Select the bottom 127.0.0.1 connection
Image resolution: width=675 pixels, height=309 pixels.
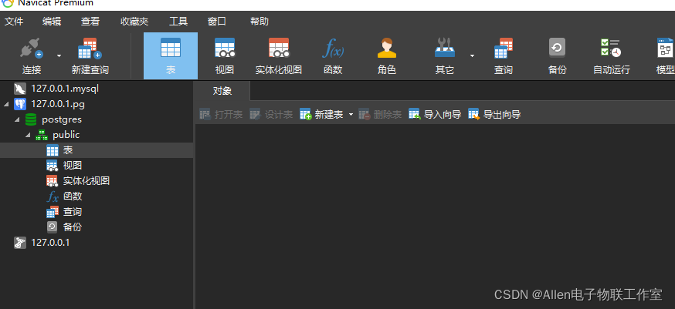[50, 243]
